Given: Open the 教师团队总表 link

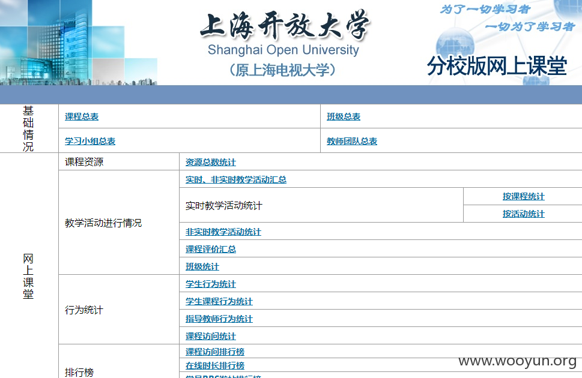Looking at the screenshot, I should tap(352, 142).
